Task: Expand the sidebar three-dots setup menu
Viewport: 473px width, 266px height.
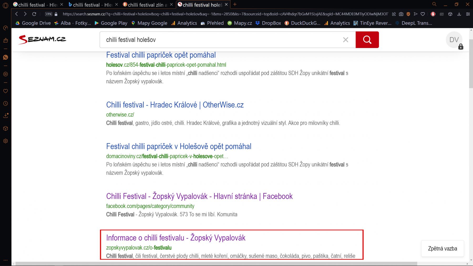Action: [x=6, y=260]
